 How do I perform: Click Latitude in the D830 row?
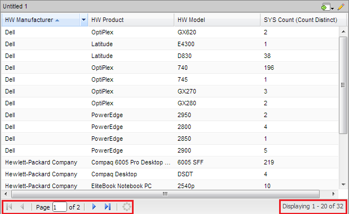point(102,56)
